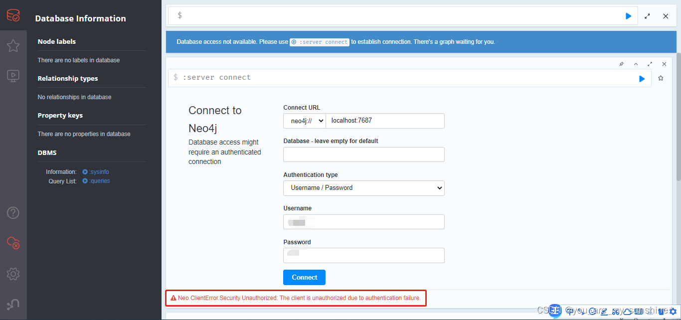Click the 'DBMS' heading
Screen dimensions: 681x320
coord(47,153)
